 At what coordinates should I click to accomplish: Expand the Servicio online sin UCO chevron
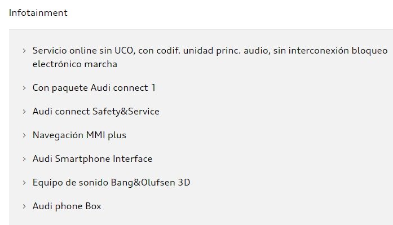coord(24,51)
